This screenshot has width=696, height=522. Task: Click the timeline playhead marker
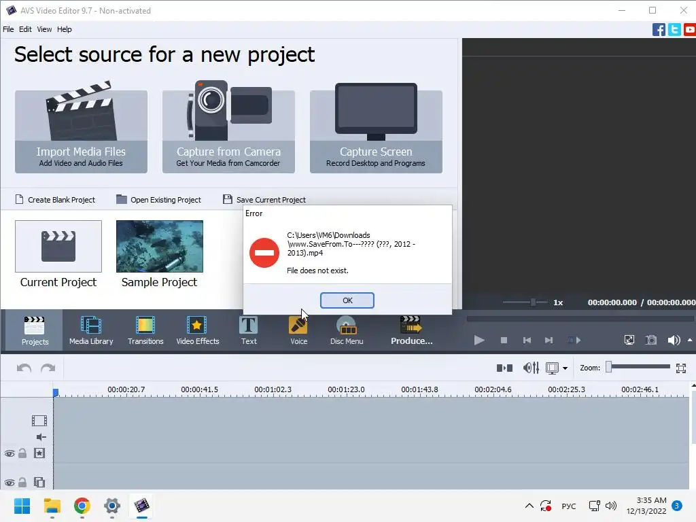click(x=56, y=392)
